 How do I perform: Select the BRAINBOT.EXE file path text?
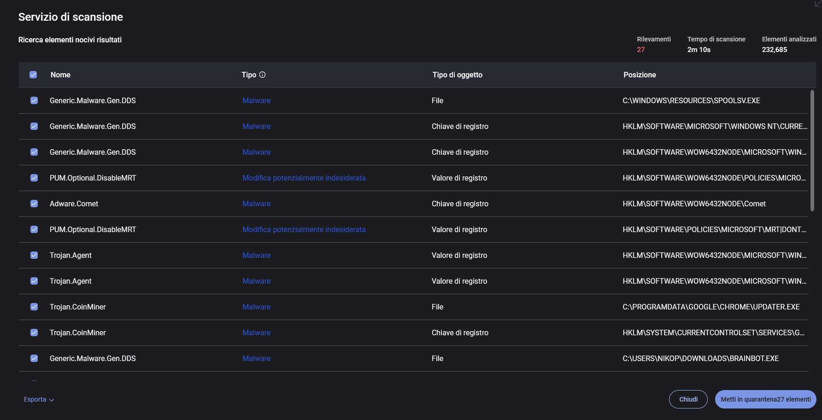click(700, 358)
